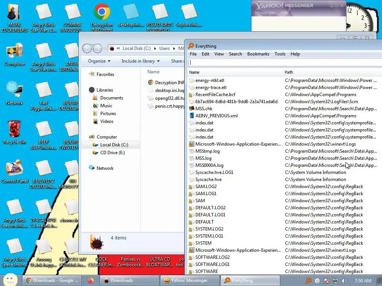Select COMMIE WAGECUC desktop file icon
This screenshot has height=286, width=382.
(72, 18)
